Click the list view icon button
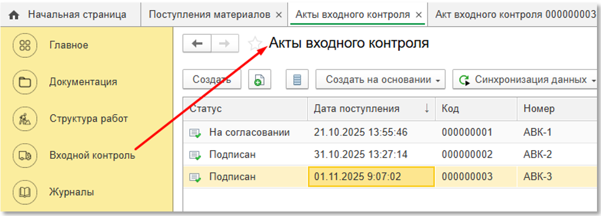 tap(297, 80)
